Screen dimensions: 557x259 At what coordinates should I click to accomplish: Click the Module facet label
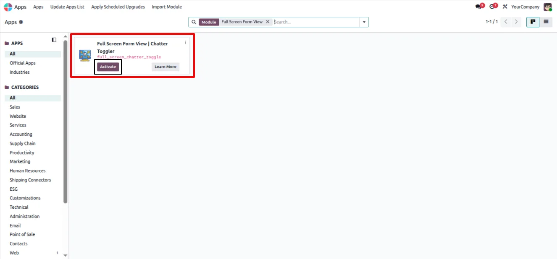click(x=209, y=22)
